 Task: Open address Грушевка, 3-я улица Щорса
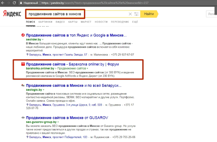pos(66,105)
